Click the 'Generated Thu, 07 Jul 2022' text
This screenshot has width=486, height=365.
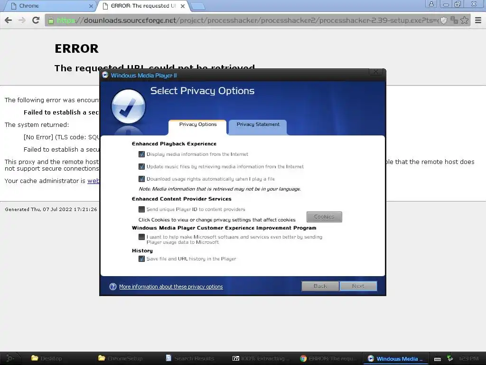(51, 210)
